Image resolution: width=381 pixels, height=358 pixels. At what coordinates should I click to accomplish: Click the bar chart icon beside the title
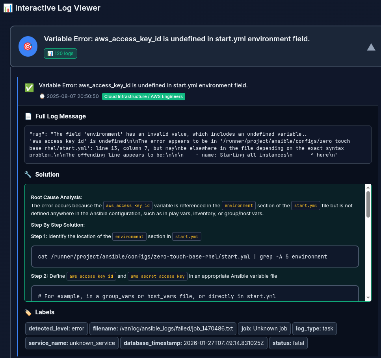pyautogui.click(x=8, y=8)
